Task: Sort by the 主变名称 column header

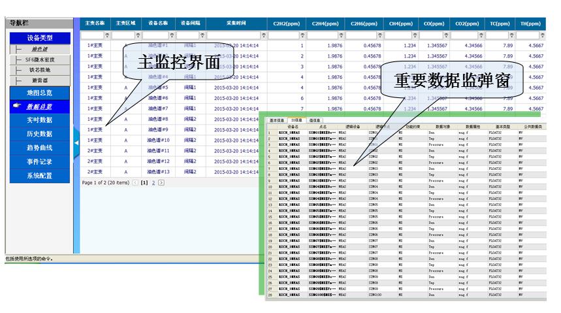Action: 95,24
